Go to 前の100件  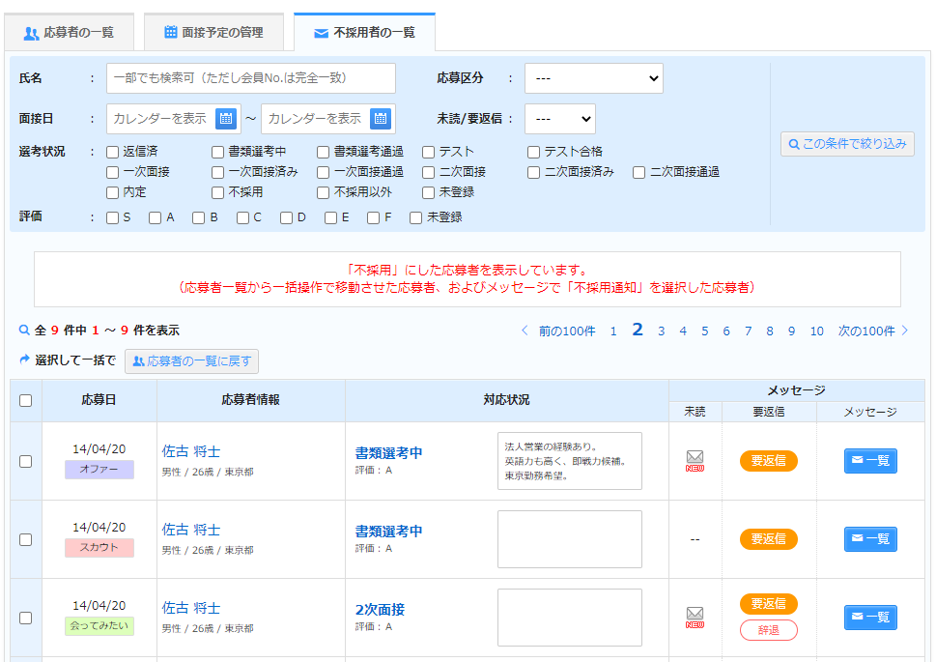click(566, 331)
